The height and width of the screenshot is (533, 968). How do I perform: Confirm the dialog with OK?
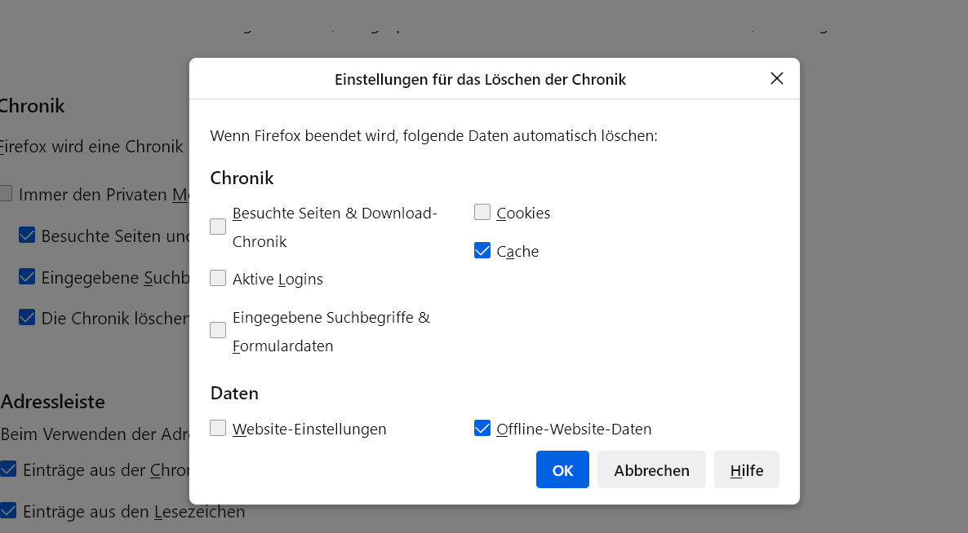[x=562, y=469]
